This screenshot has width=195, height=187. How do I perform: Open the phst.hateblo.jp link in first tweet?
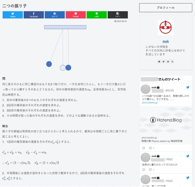pyautogui.click(x=150, y=103)
